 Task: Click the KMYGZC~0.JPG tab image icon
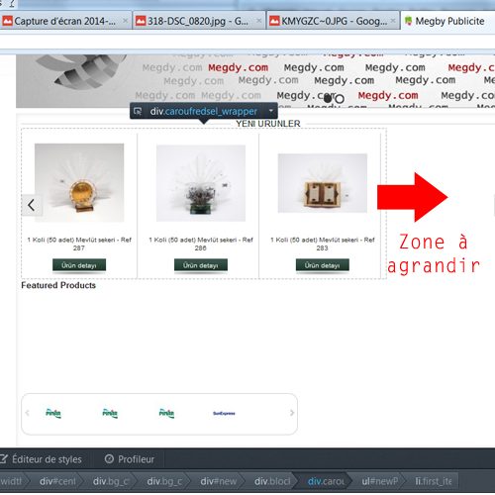click(x=274, y=21)
